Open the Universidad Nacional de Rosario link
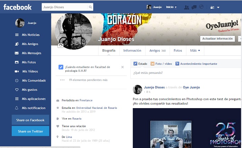This screenshot has width=242, height=148. click(97, 108)
